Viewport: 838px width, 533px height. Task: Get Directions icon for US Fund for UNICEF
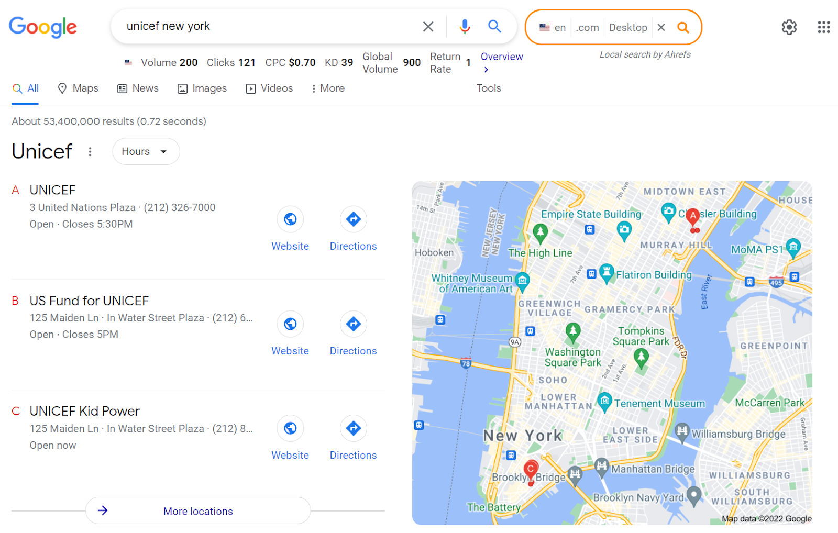354,324
